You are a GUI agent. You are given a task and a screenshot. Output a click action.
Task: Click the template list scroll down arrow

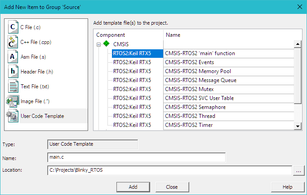(x=298, y=126)
